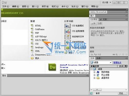Collapse the 桌面 tree node
Screen dimensions: 129x96
(92, 69)
